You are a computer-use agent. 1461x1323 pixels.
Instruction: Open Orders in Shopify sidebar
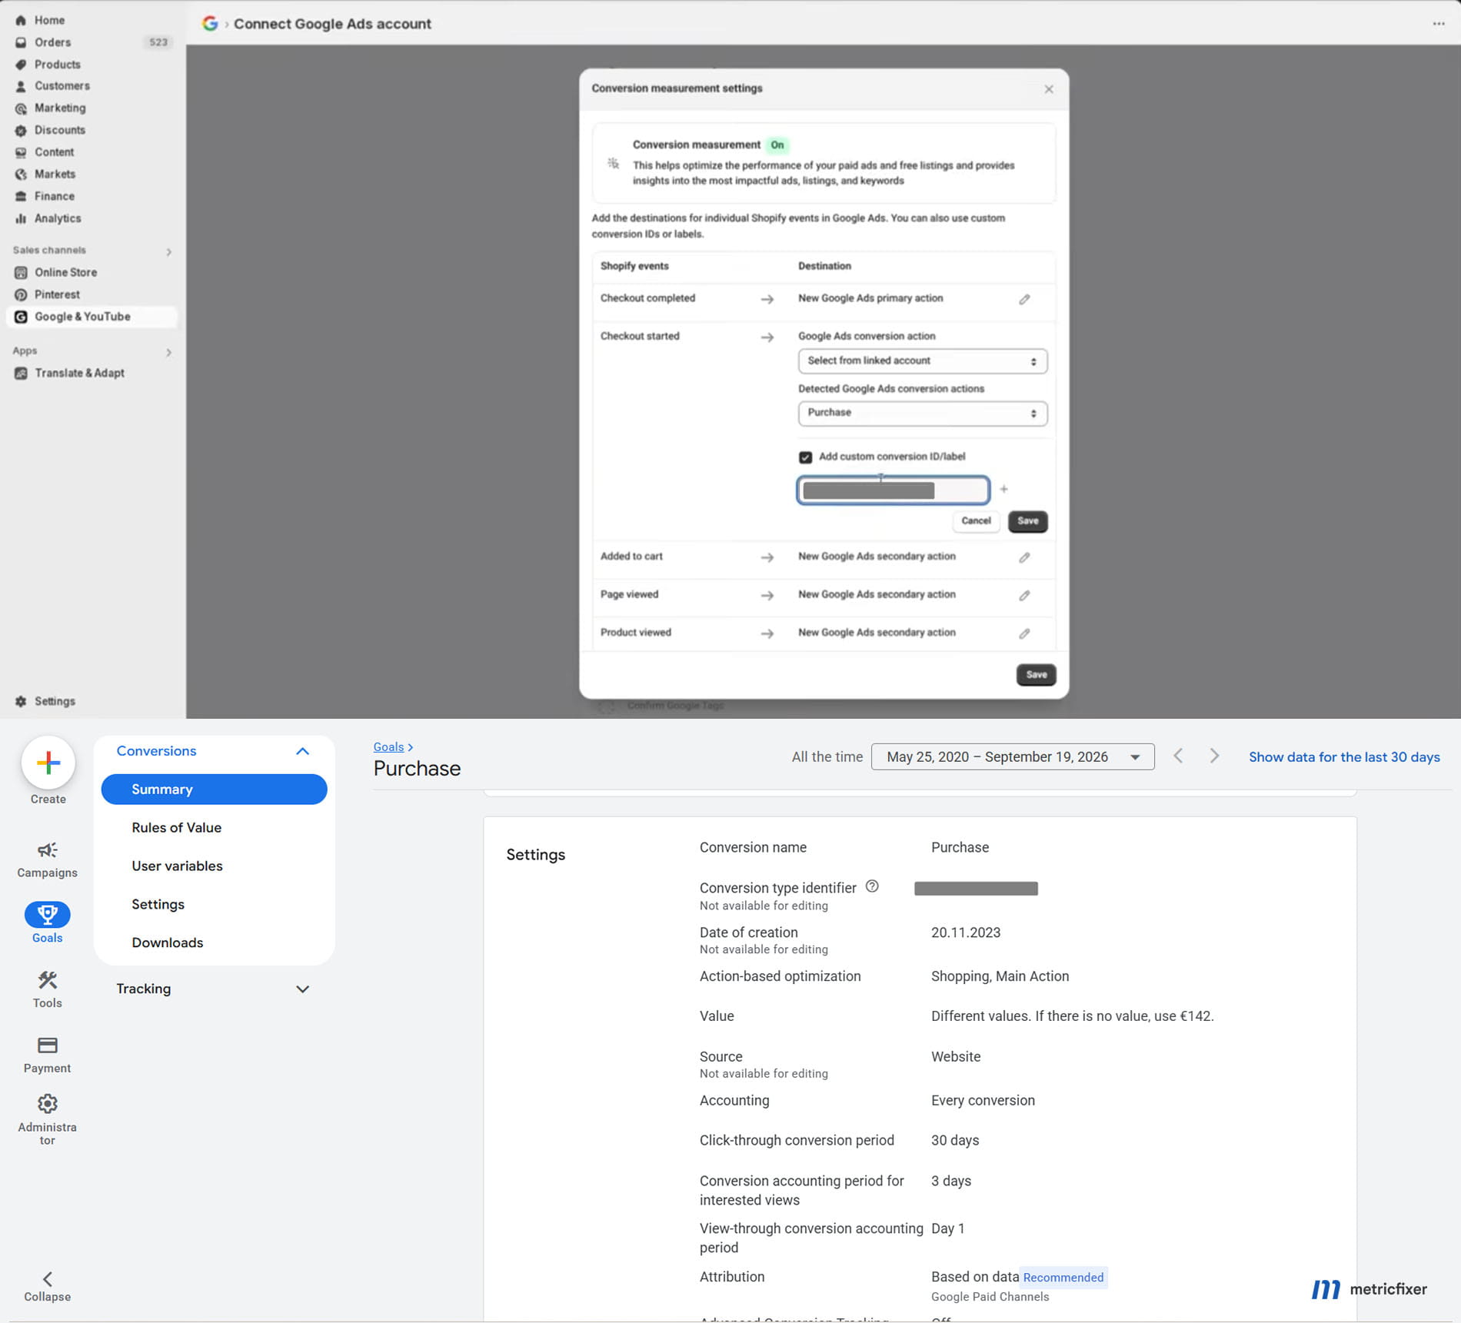[x=52, y=42]
